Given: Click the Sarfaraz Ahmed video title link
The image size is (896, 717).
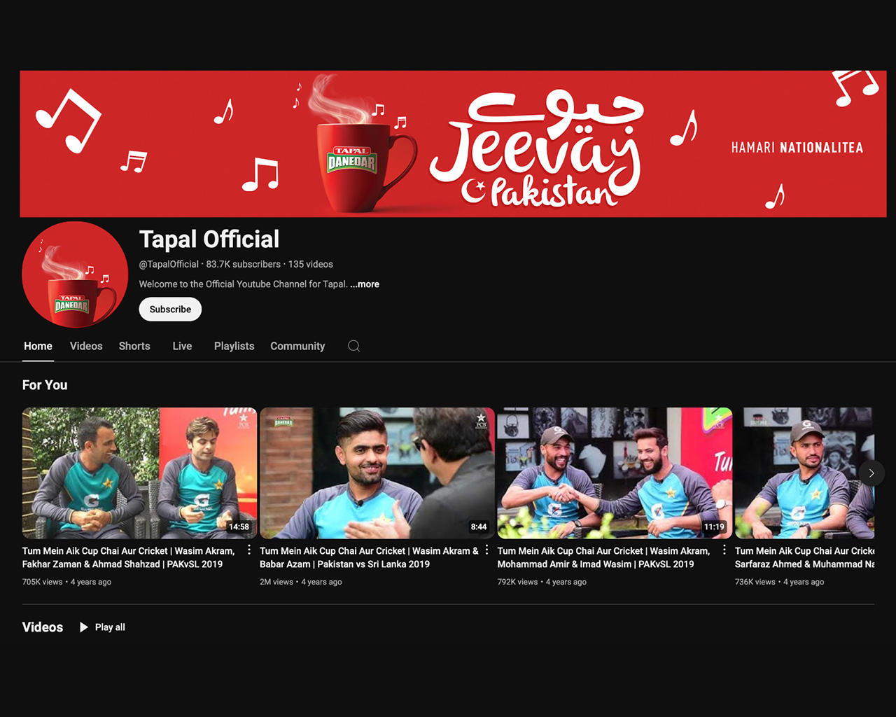Looking at the screenshot, I should 804,557.
